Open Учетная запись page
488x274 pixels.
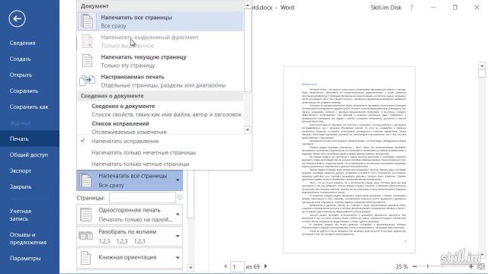tap(21, 215)
